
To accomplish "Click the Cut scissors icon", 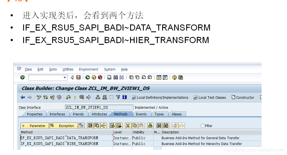I will 128,126.
